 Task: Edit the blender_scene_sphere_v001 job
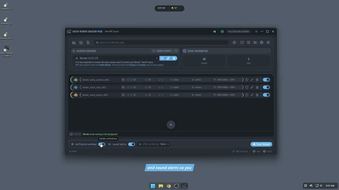pyautogui.click(x=252, y=95)
